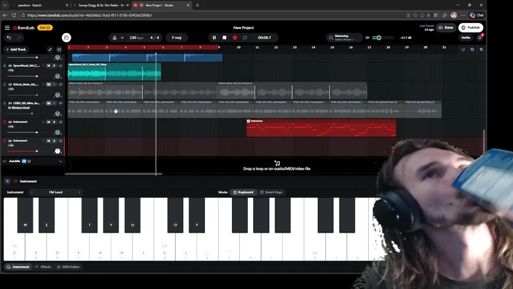The width and height of the screenshot is (513, 289).
Task: Open the Instrument bottom tab
Action: tap(18, 267)
